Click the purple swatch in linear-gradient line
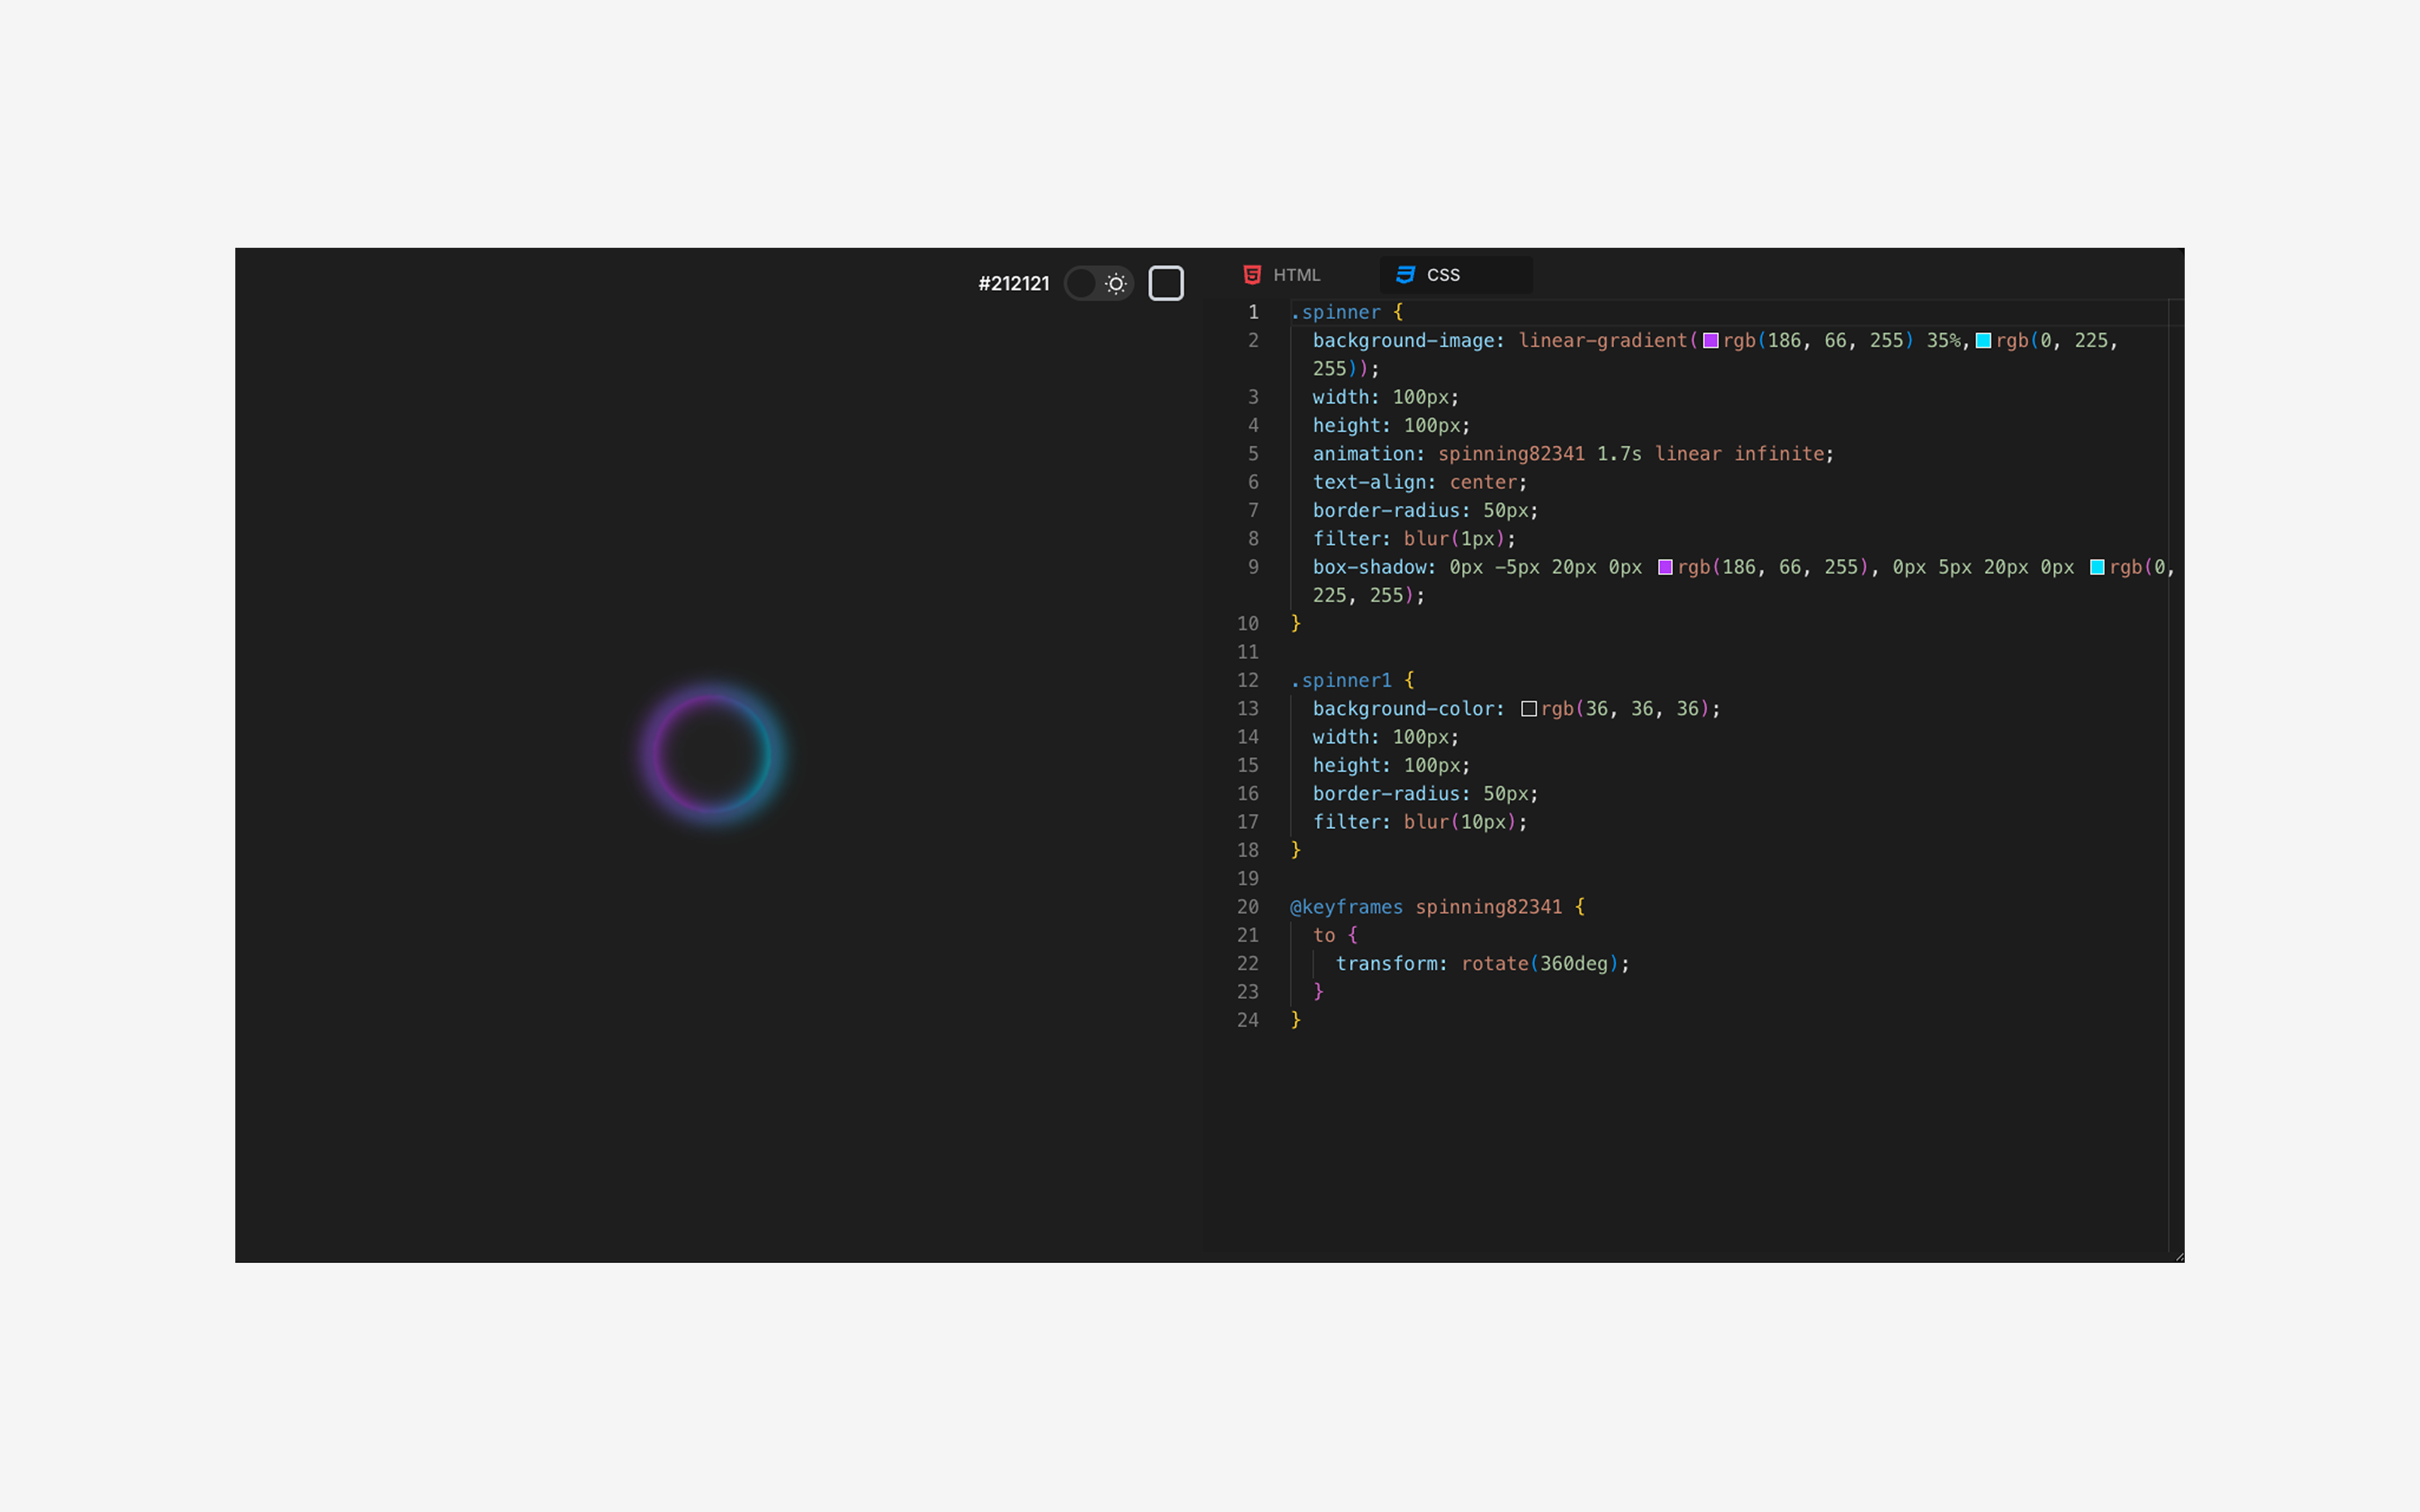Viewport: 2420px width, 1512px height. point(1711,341)
